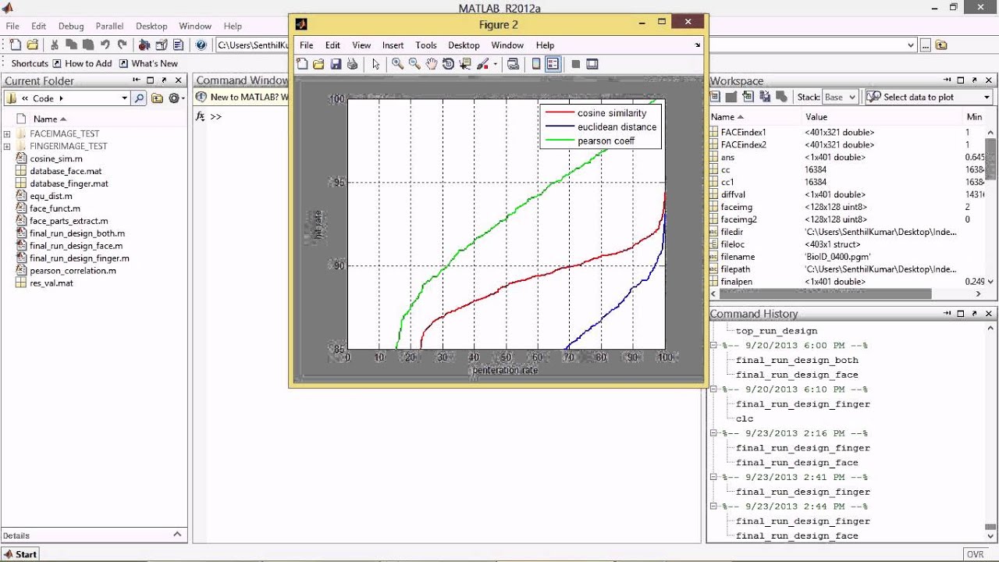Viewport: 999px width, 562px height.
Task: Print the figure using the printer icon
Action: [352, 64]
